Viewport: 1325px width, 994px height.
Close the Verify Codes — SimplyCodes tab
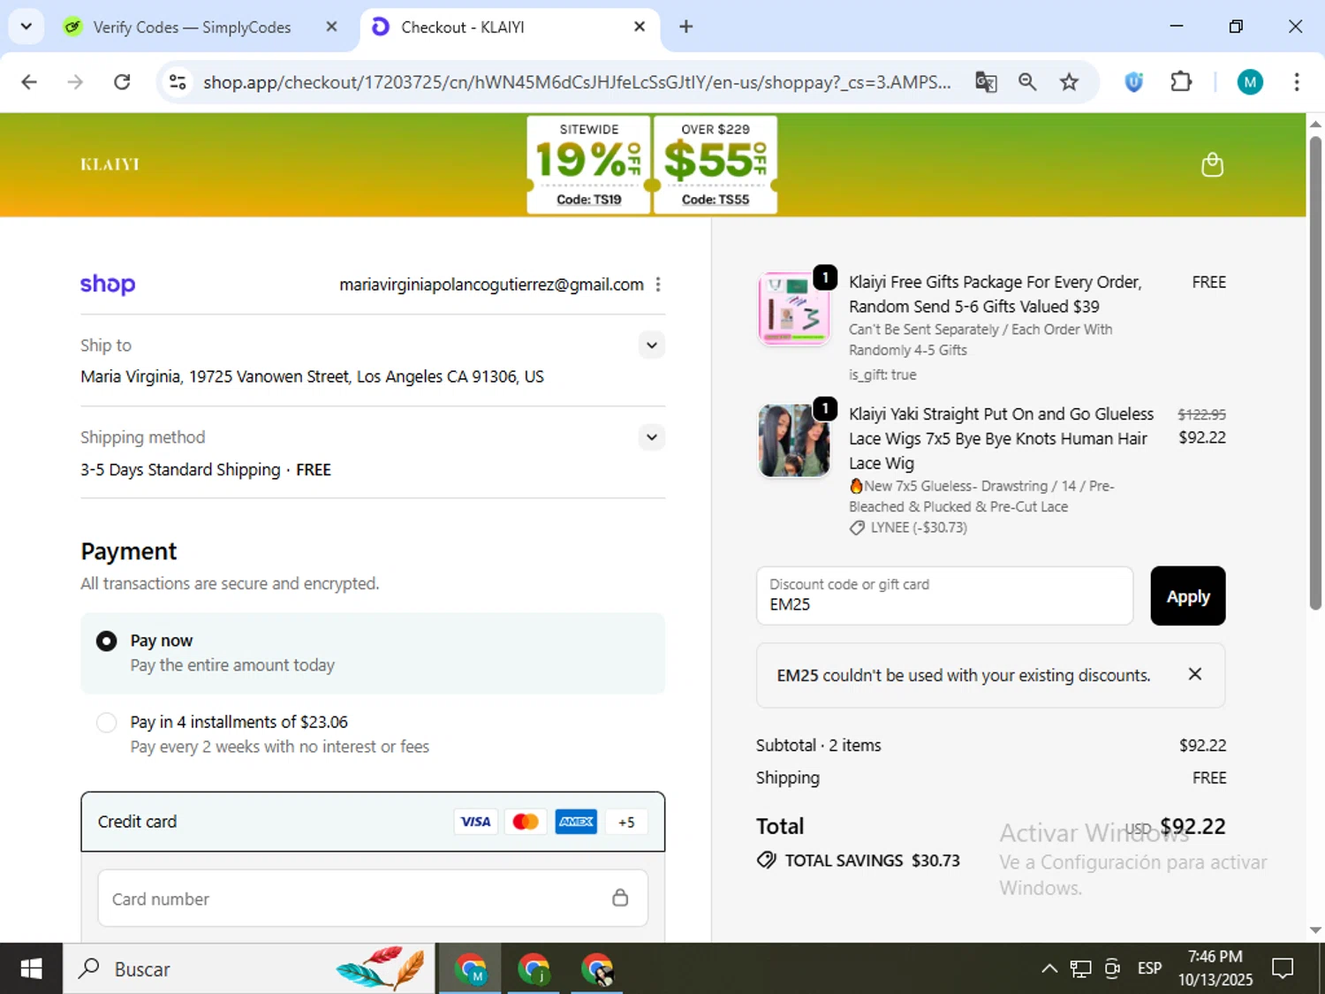click(x=331, y=27)
